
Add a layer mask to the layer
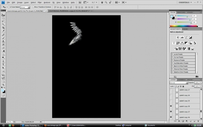point(183,121)
